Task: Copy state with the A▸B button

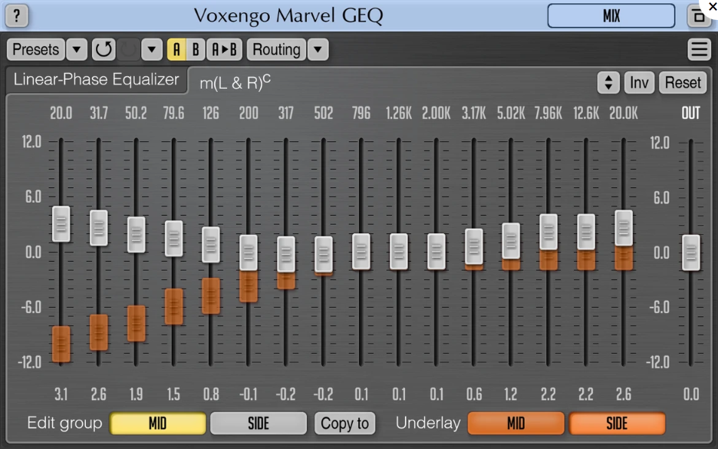Action: 224,49
